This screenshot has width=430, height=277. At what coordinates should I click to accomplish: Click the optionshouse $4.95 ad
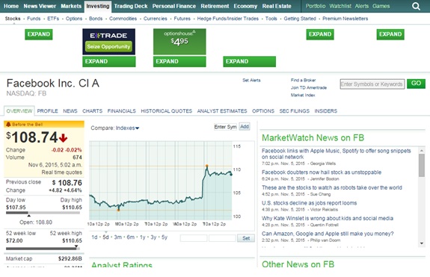coord(179,42)
